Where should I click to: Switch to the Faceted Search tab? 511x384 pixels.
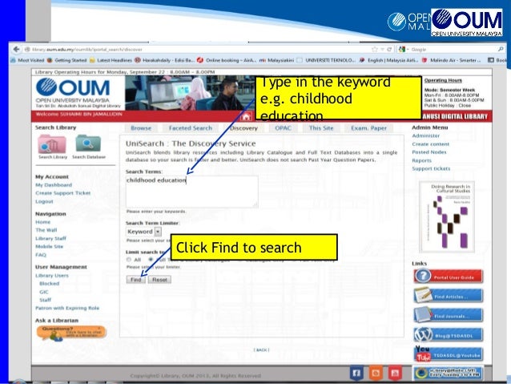pos(191,128)
